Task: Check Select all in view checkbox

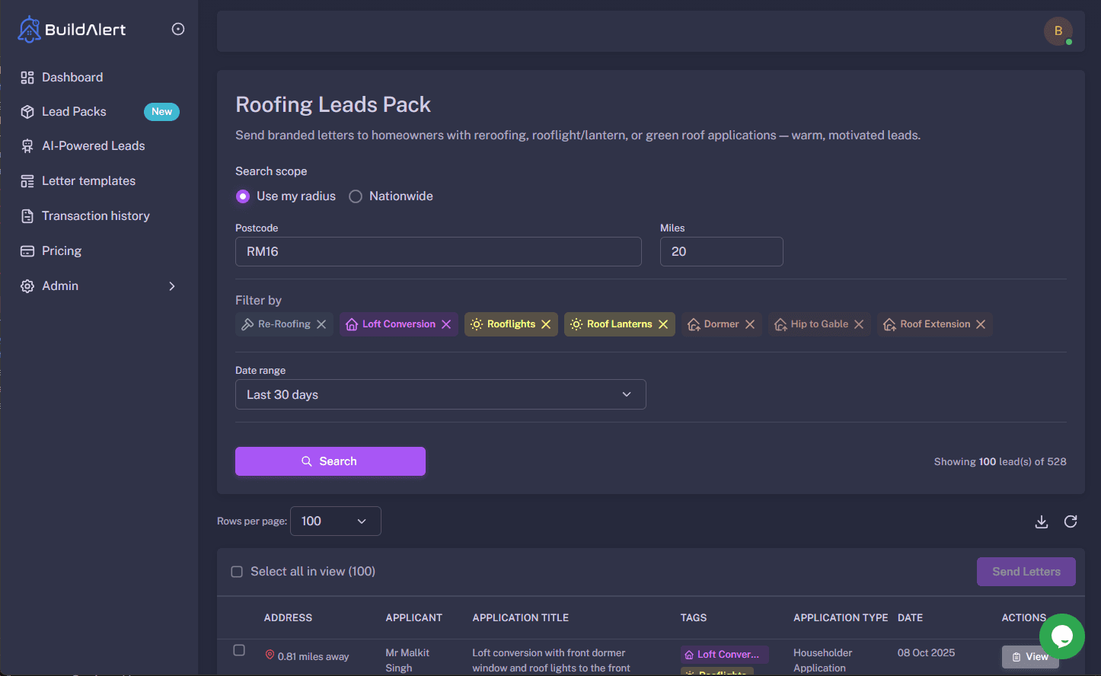Action: click(237, 572)
